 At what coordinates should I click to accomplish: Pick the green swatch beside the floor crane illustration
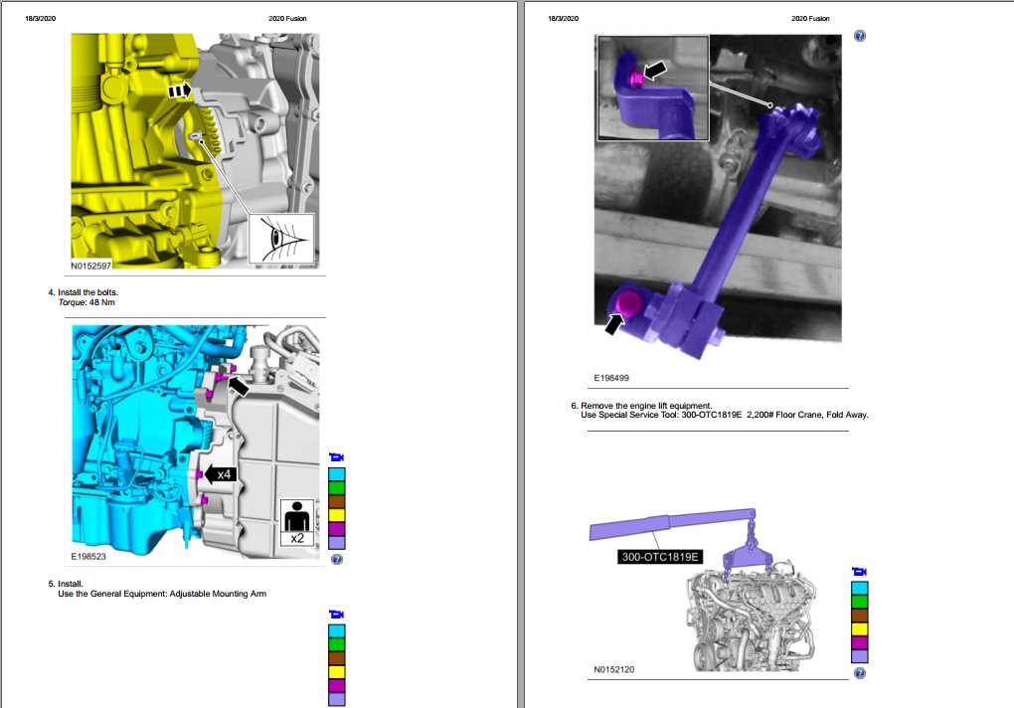[x=860, y=602]
